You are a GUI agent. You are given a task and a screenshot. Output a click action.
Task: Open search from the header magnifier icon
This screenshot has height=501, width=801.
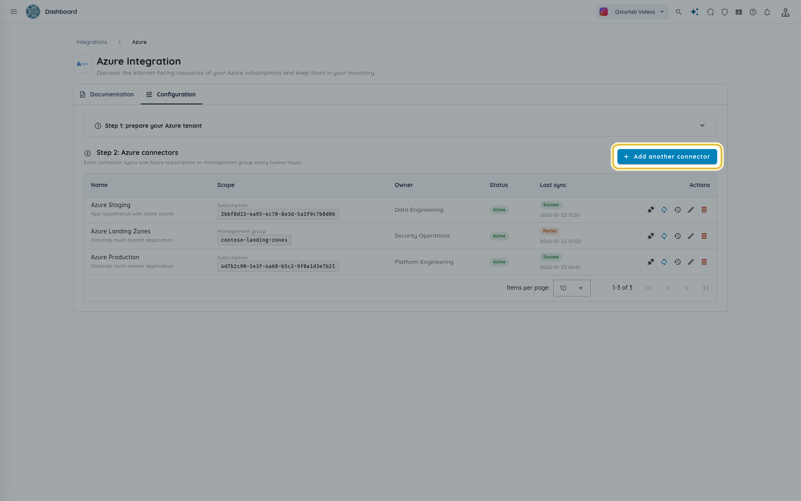pos(679,12)
